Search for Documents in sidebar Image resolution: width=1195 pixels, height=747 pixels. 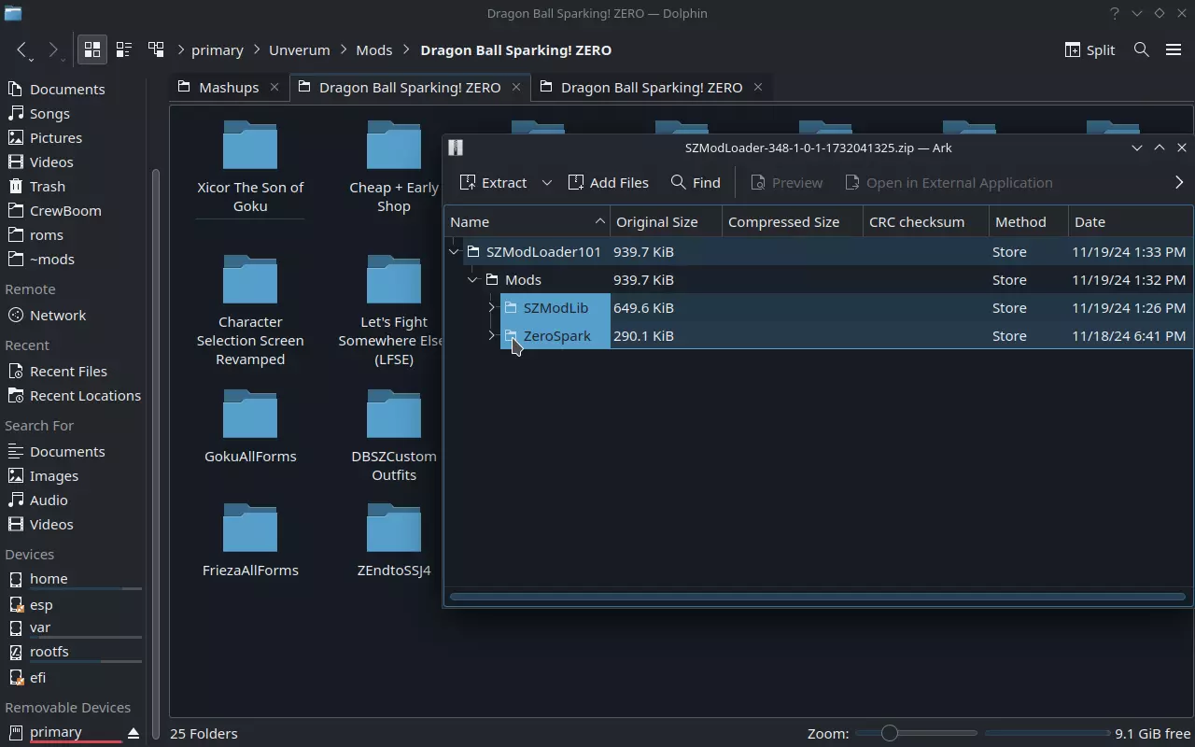click(67, 452)
